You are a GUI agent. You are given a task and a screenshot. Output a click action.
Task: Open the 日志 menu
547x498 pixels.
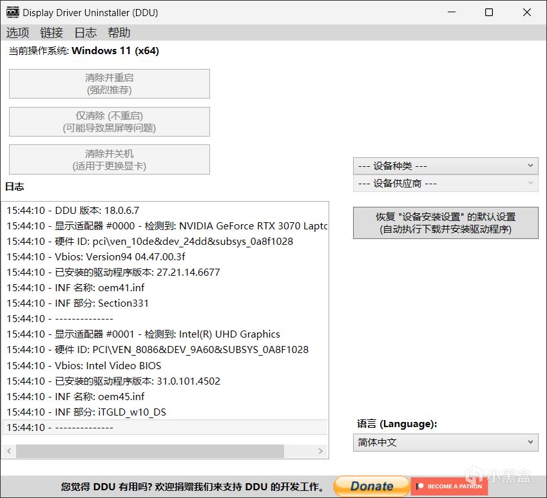pyautogui.click(x=85, y=33)
